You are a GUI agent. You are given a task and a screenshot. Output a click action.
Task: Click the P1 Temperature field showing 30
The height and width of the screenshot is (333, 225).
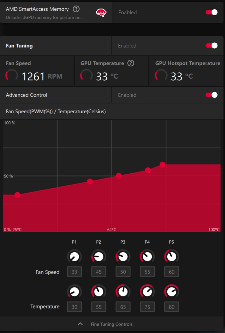pyautogui.click(x=75, y=307)
